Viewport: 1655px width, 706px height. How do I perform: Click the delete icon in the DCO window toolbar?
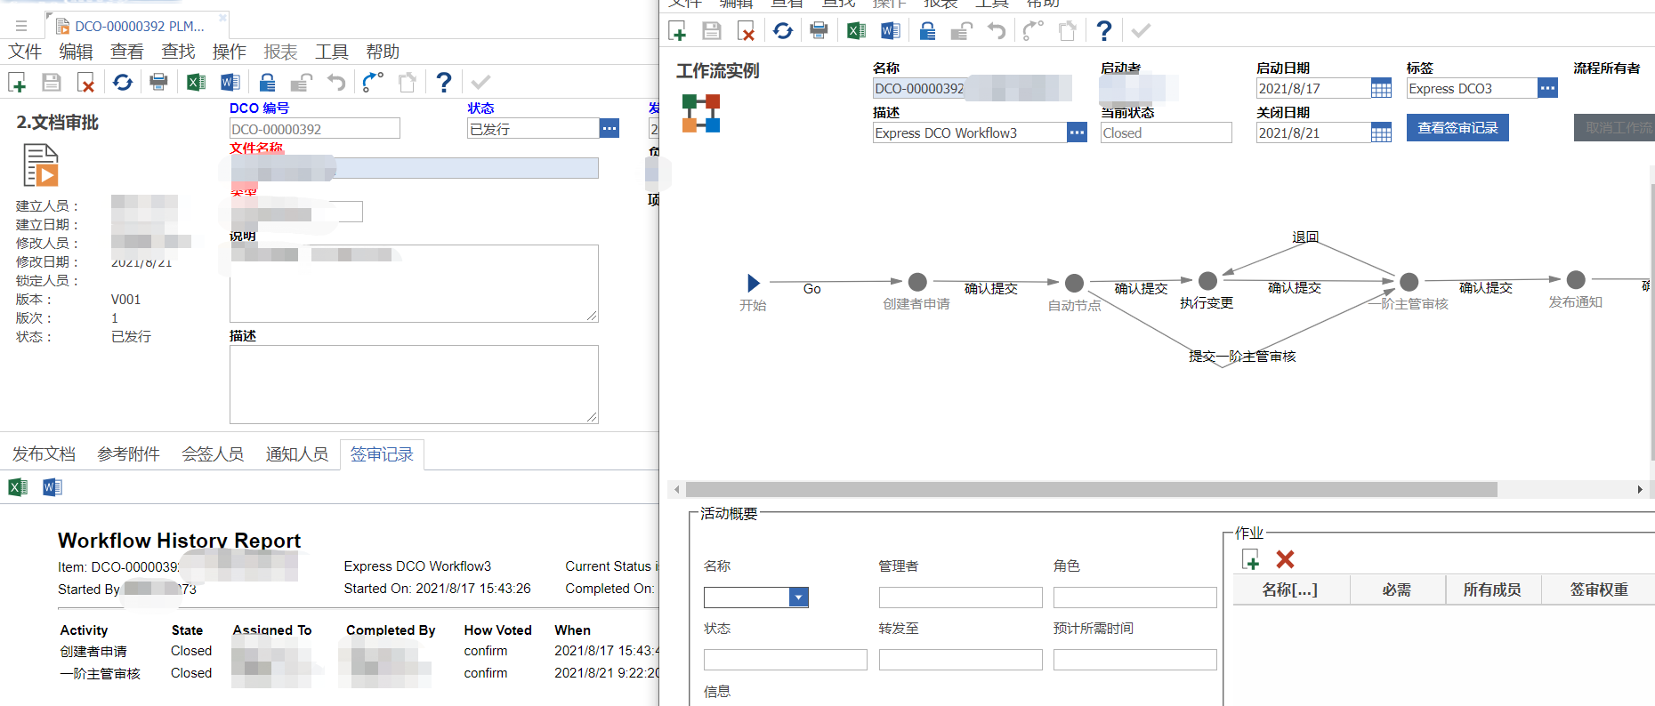click(x=86, y=83)
